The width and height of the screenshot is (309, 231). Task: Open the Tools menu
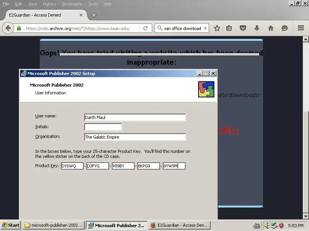point(93,4)
